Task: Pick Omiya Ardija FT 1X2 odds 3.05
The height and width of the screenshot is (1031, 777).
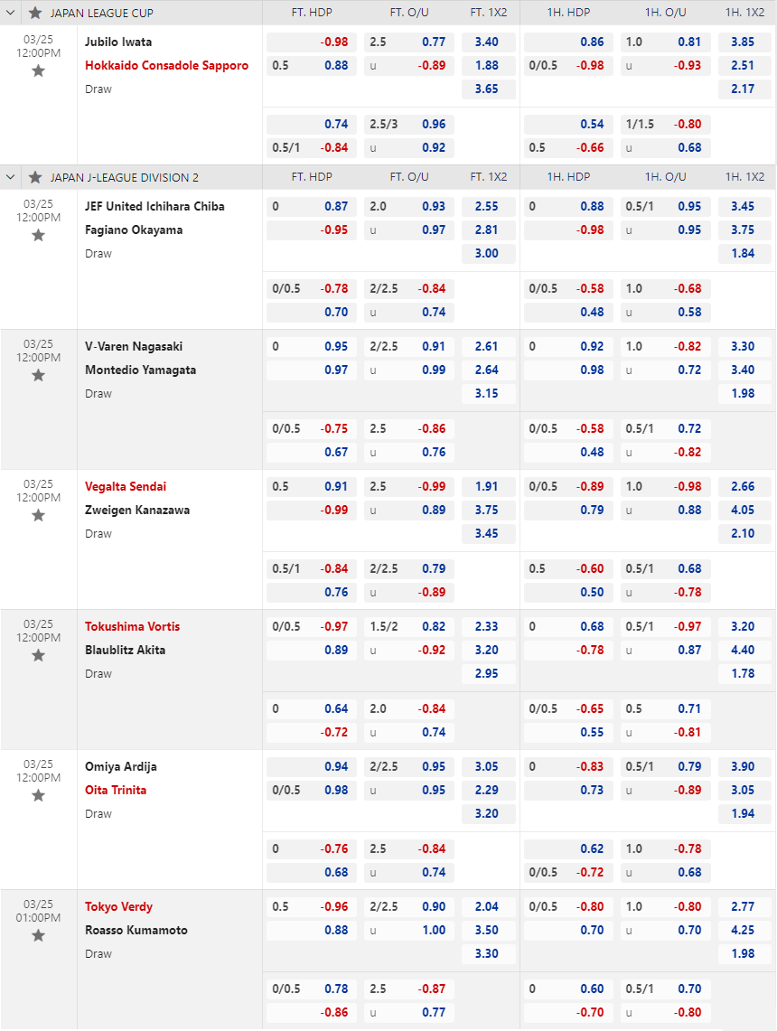Action: [489, 766]
